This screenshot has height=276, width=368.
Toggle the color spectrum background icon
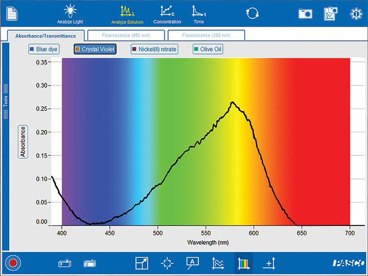pos(243,263)
